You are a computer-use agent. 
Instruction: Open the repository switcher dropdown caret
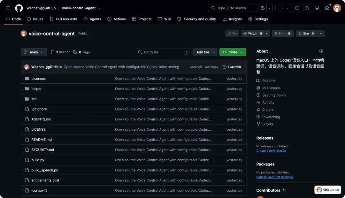coord(99,8)
